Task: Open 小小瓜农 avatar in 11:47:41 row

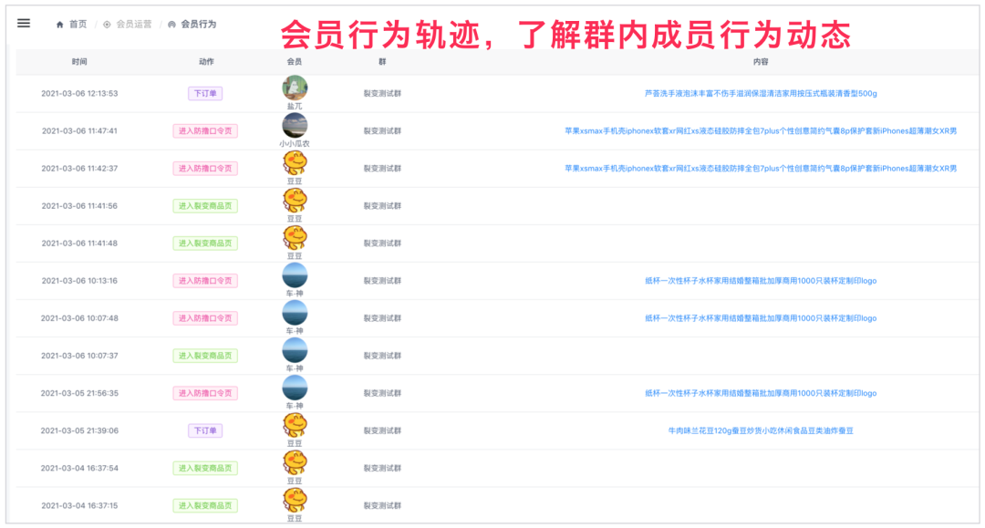Action: (295, 126)
